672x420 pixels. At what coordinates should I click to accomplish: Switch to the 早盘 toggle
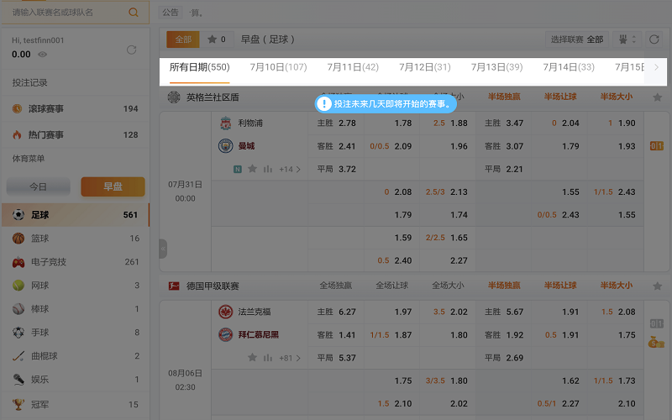(113, 186)
